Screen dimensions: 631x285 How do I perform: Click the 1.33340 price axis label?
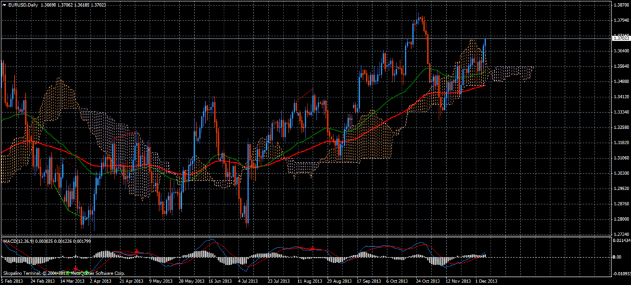pyautogui.click(x=620, y=112)
